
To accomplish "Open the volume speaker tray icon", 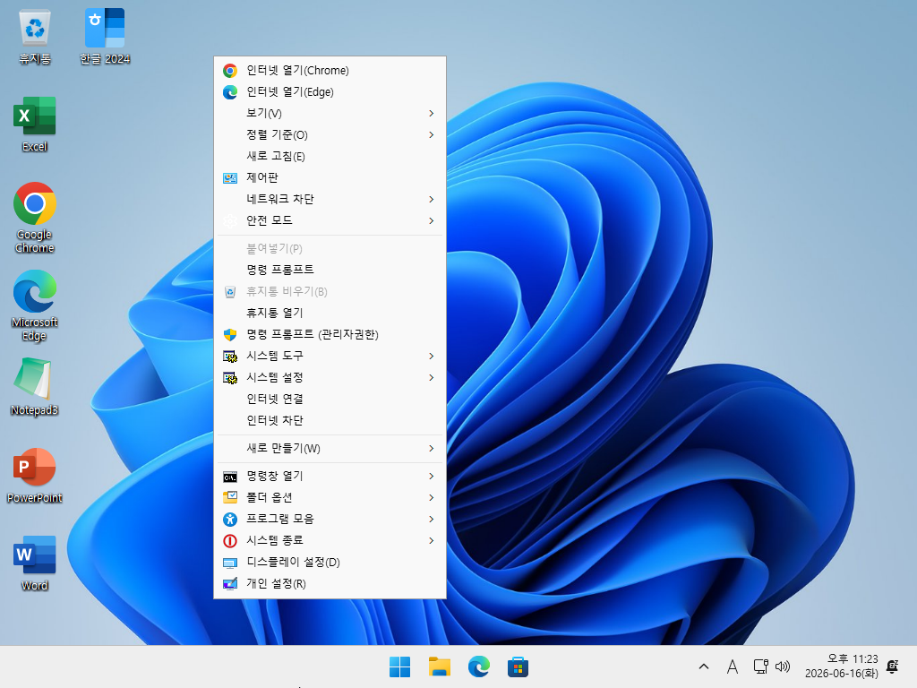I will click(x=783, y=666).
